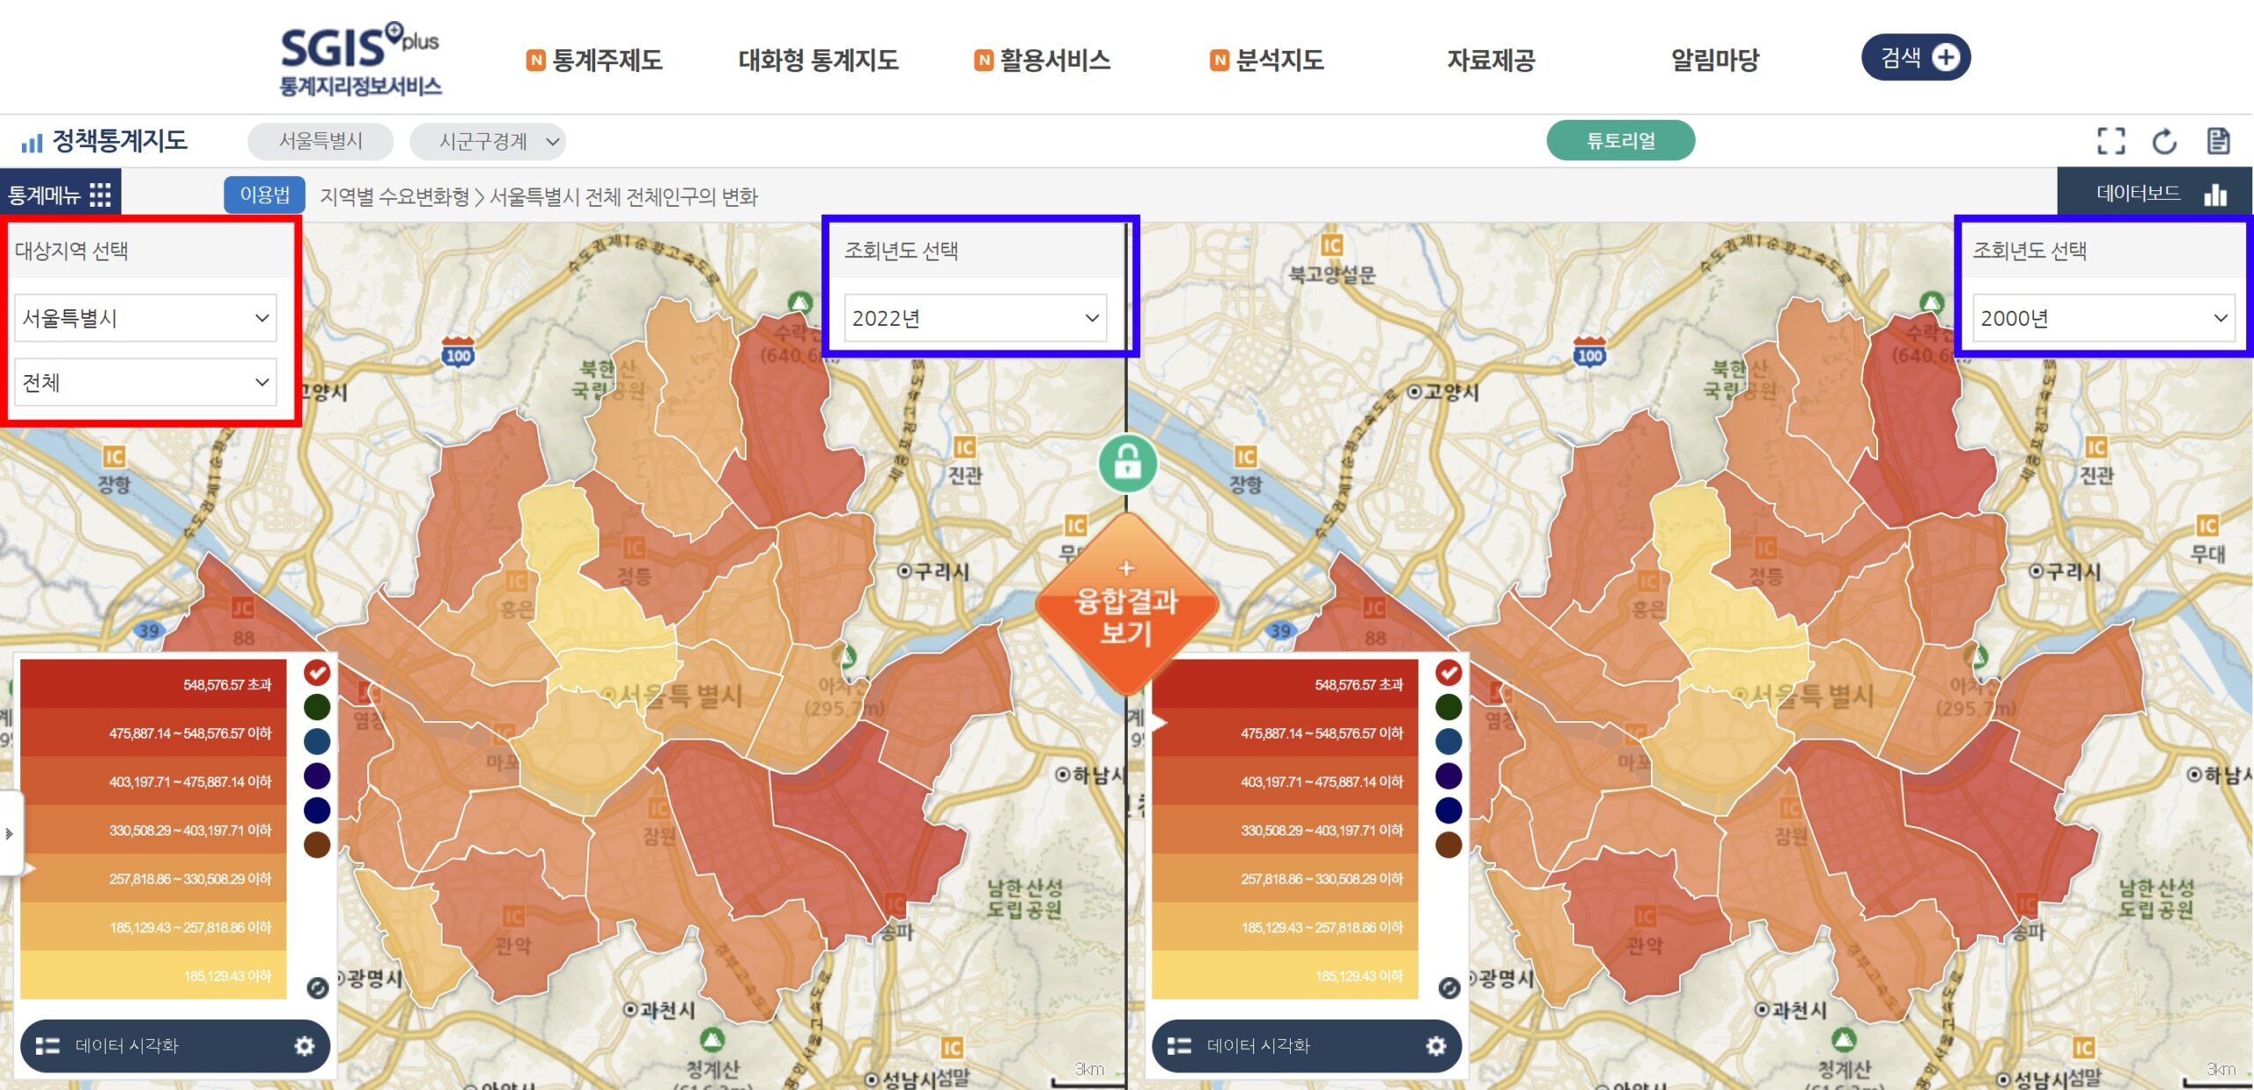Click the darkest red legend band on left map

point(153,684)
